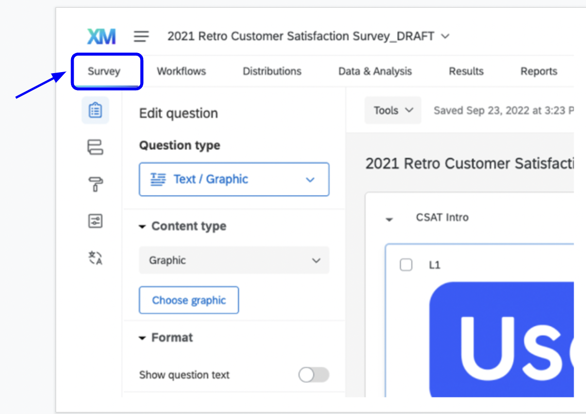Select the Survey flow icon
The width and height of the screenshot is (586, 414).
point(96,147)
